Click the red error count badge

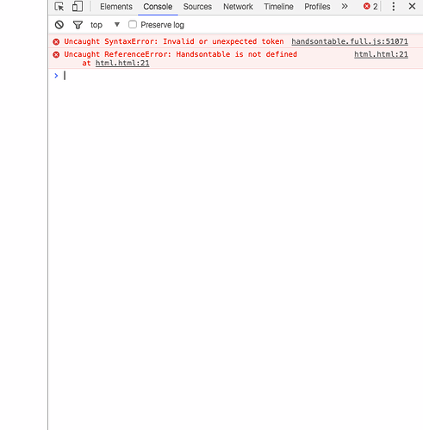[x=370, y=6]
